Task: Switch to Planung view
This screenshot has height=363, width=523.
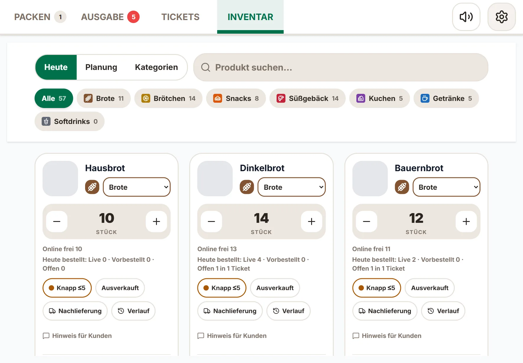Action: 101,67
